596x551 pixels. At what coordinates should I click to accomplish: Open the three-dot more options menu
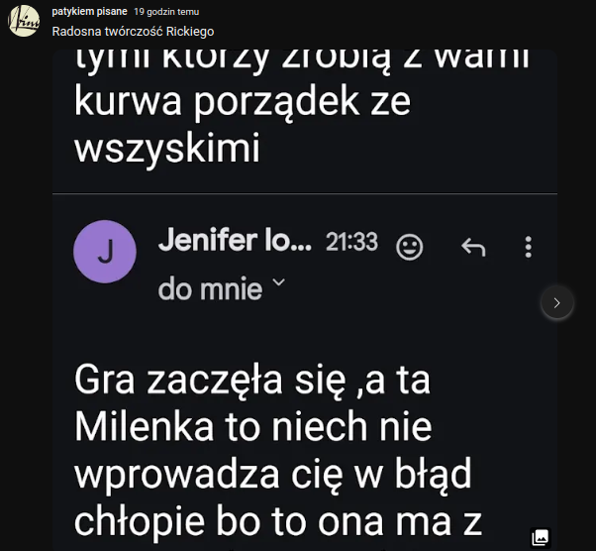529,247
